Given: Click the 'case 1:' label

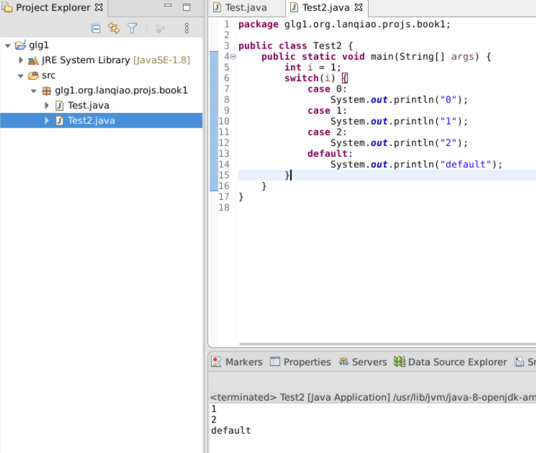Looking at the screenshot, I should click(327, 110).
